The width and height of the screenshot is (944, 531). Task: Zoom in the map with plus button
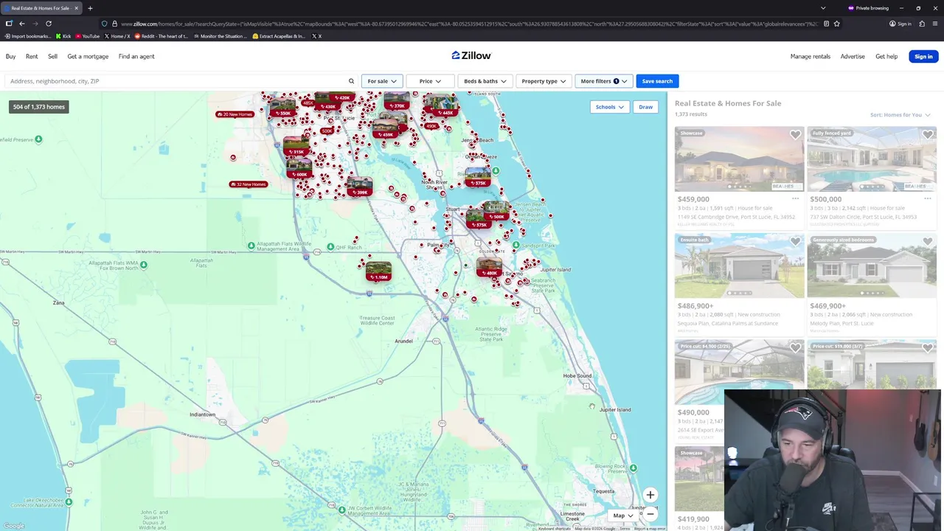(x=650, y=496)
